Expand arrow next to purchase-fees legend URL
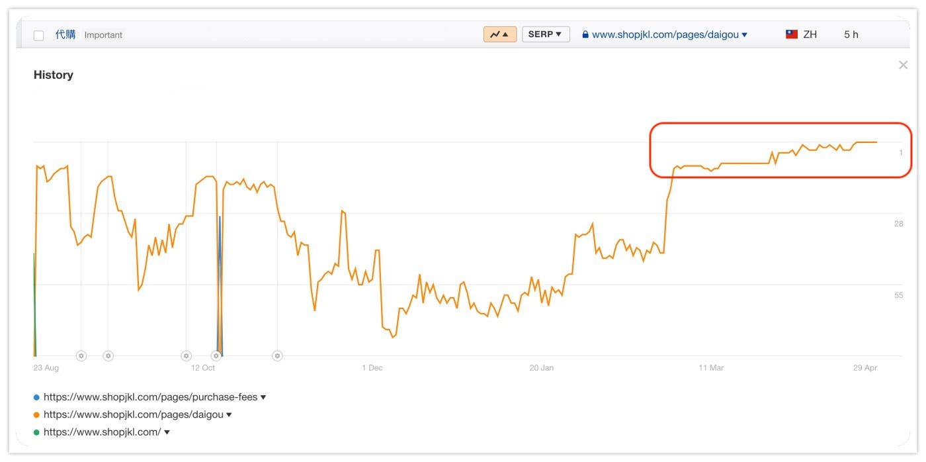926x462 pixels. coord(263,398)
